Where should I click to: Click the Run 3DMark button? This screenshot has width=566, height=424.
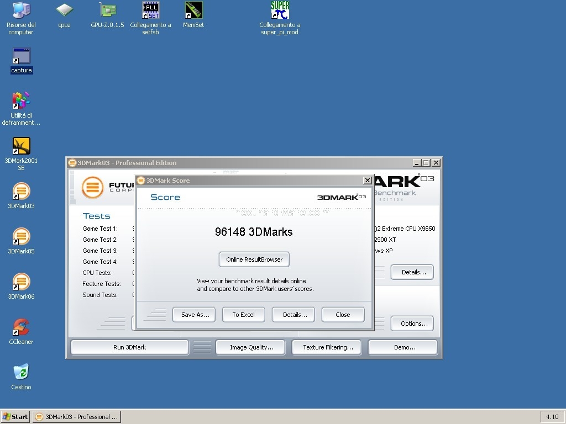point(129,348)
